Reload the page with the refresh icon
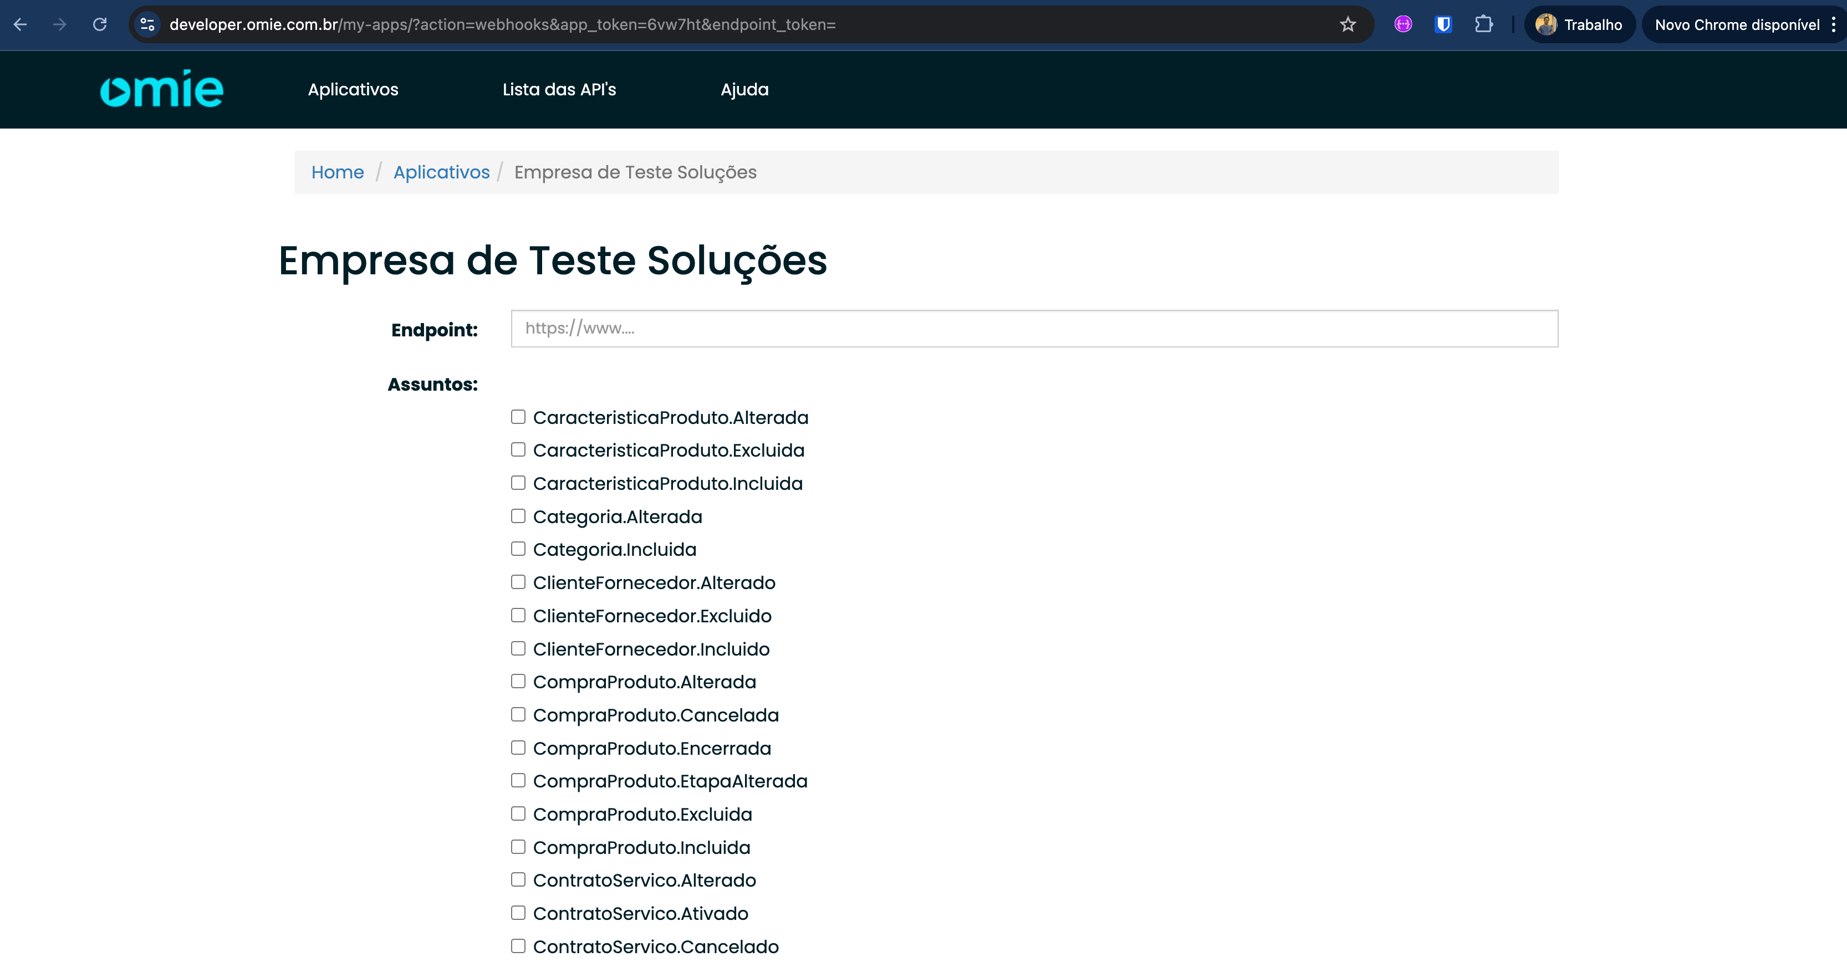Image resolution: width=1847 pixels, height=962 pixels. click(100, 24)
